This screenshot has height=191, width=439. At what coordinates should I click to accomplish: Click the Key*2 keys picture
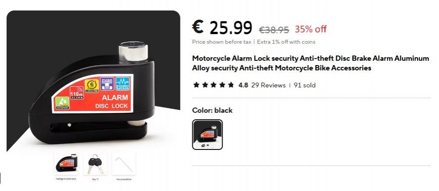[x=95, y=164]
